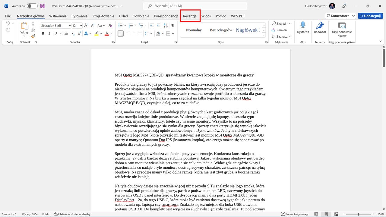Enable subscript formatting

point(73,34)
